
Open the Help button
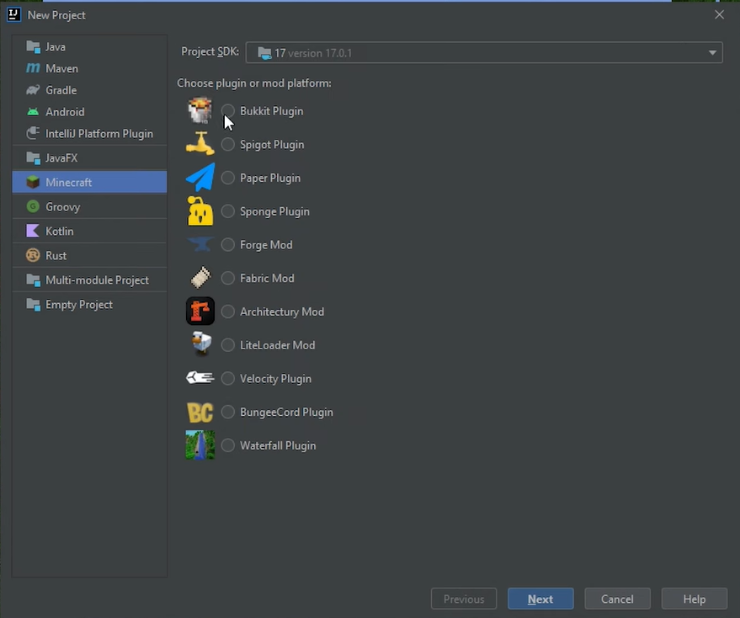click(695, 599)
